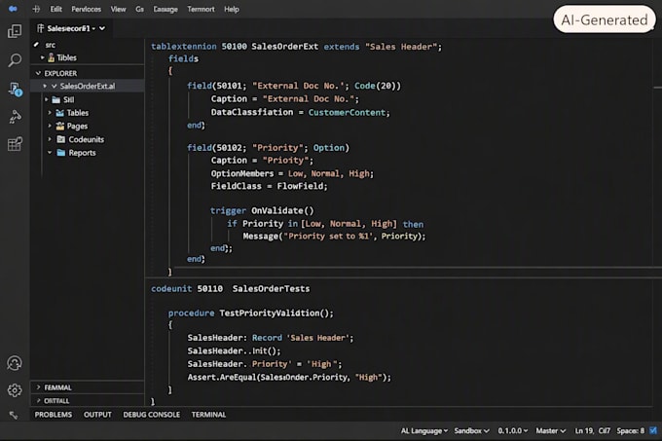
Task: Expand the Pages folder arrow
Action: coord(50,126)
